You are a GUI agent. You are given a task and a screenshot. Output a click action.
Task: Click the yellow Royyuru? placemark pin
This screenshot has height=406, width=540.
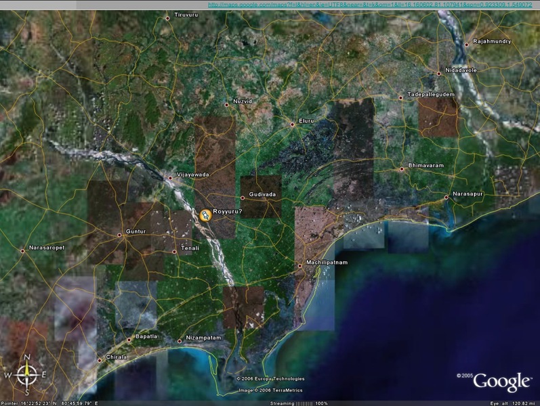205,215
